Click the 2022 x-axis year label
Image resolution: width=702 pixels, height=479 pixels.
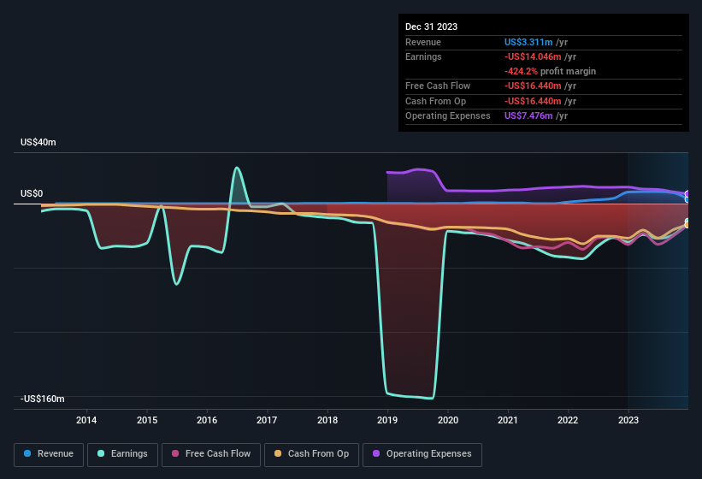click(x=568, y=420)
